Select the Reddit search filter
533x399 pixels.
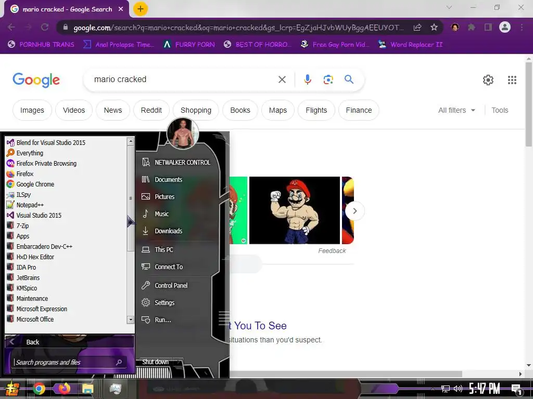[151, 110]
